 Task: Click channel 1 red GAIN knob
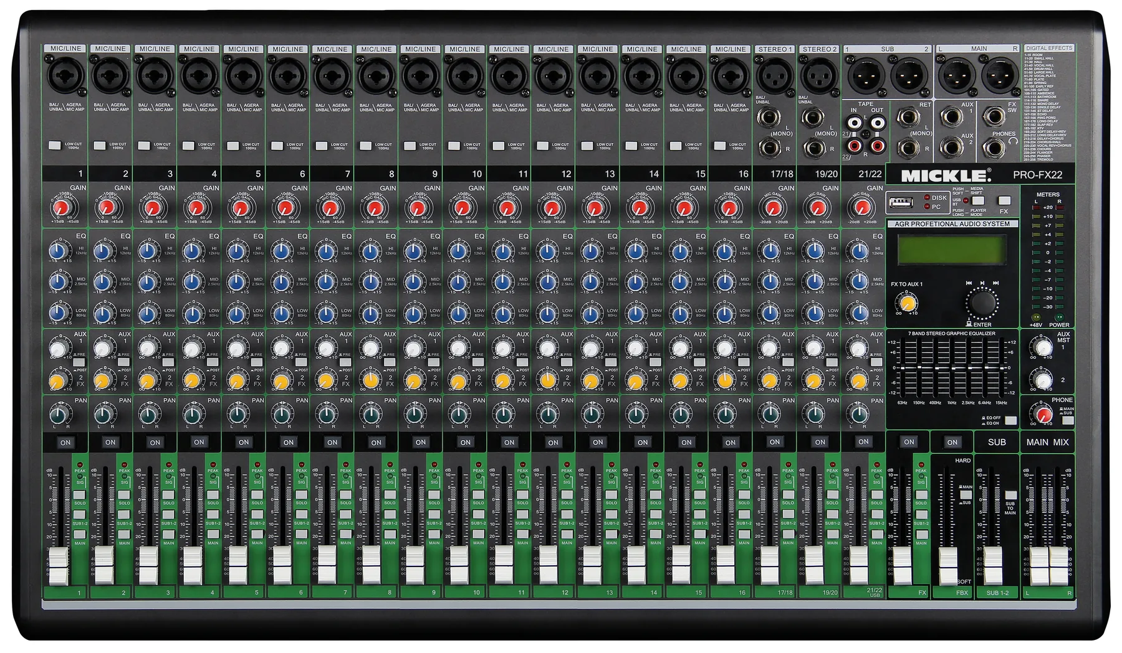coord(62,208)
